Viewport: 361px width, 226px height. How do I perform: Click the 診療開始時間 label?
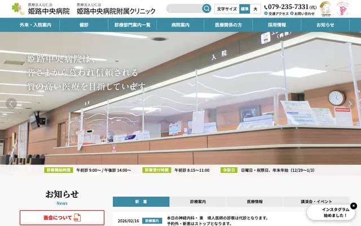[59, 170]
